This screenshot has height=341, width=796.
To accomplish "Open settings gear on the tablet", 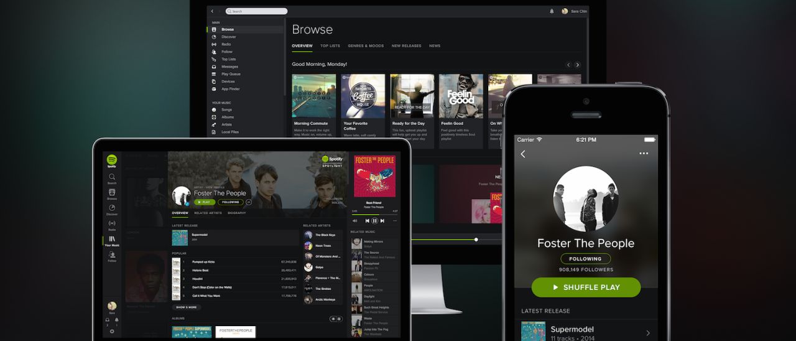I will coord(112,331).
